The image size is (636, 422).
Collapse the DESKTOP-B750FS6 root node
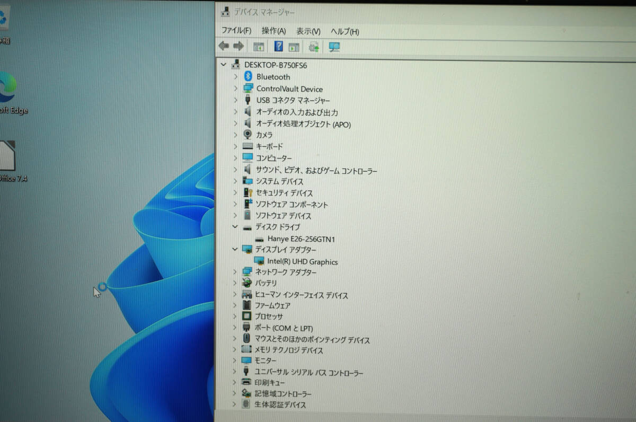pos(223,65)
